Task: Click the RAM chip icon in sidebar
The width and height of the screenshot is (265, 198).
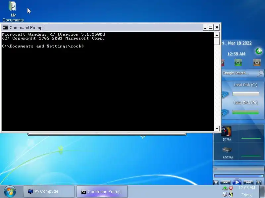Action: tap(227, 150)
